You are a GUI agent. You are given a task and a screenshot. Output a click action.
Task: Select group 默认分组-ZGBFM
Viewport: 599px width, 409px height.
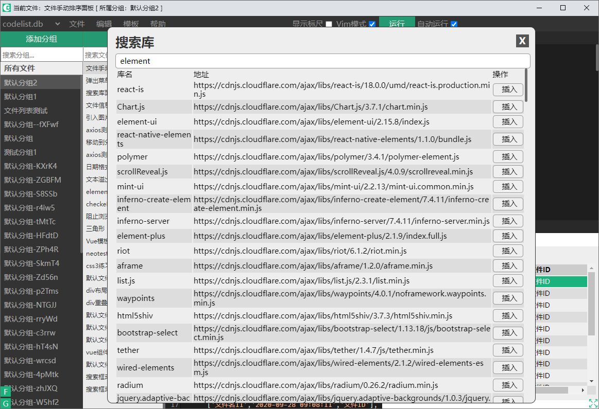(x=41, y=180)
